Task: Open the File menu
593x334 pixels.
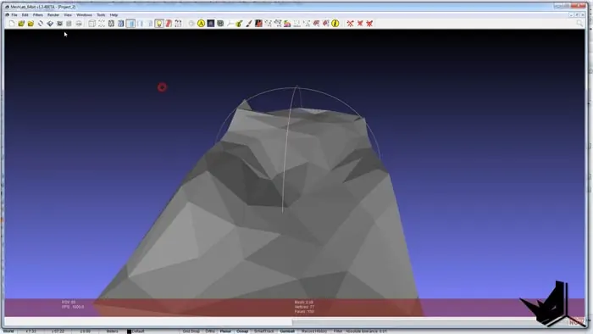Action: pyautogui.click(x=14, y=14)
